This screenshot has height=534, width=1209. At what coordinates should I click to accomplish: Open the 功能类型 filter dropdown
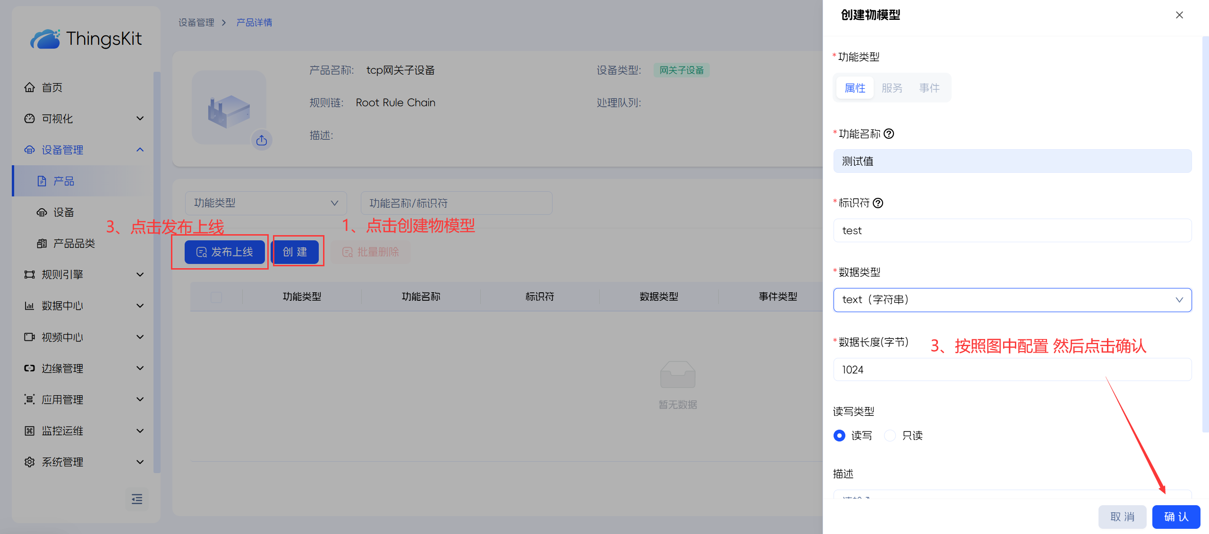click(266, 203)
